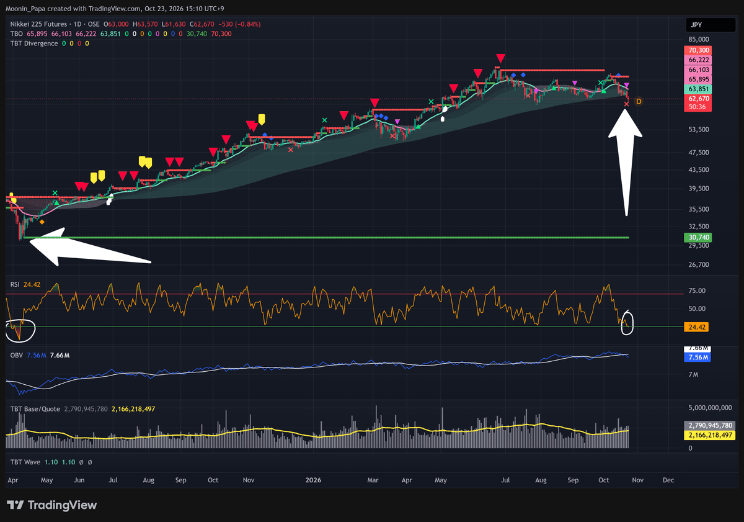Click the 47,500 price scale tick
This screenshot has height=522, width=744.
697,152
